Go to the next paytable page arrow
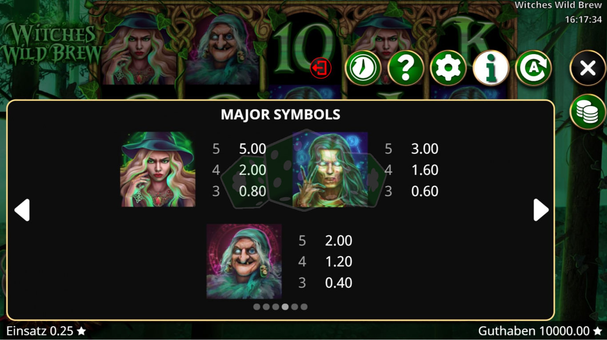 point(541,210)
